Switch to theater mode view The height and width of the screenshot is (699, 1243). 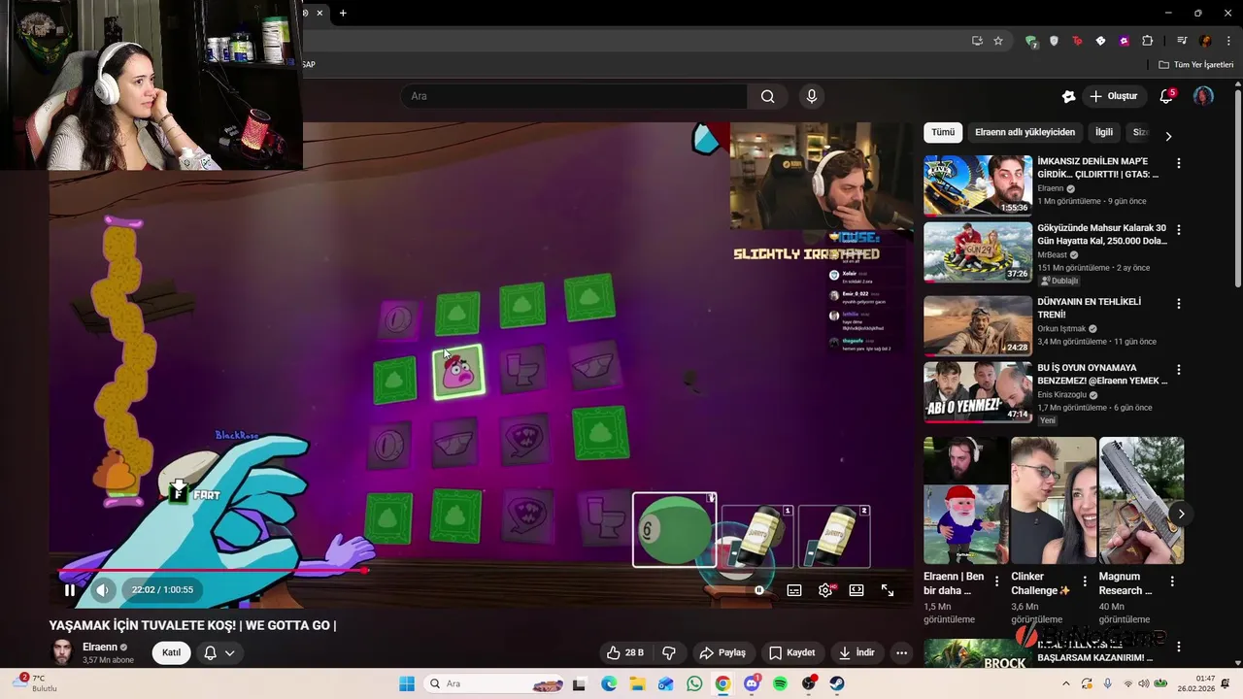[x=857, y=589]
